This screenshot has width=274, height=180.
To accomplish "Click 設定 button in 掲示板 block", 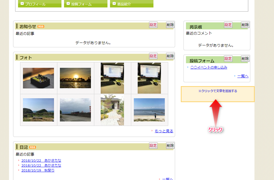I will (228, 25).
